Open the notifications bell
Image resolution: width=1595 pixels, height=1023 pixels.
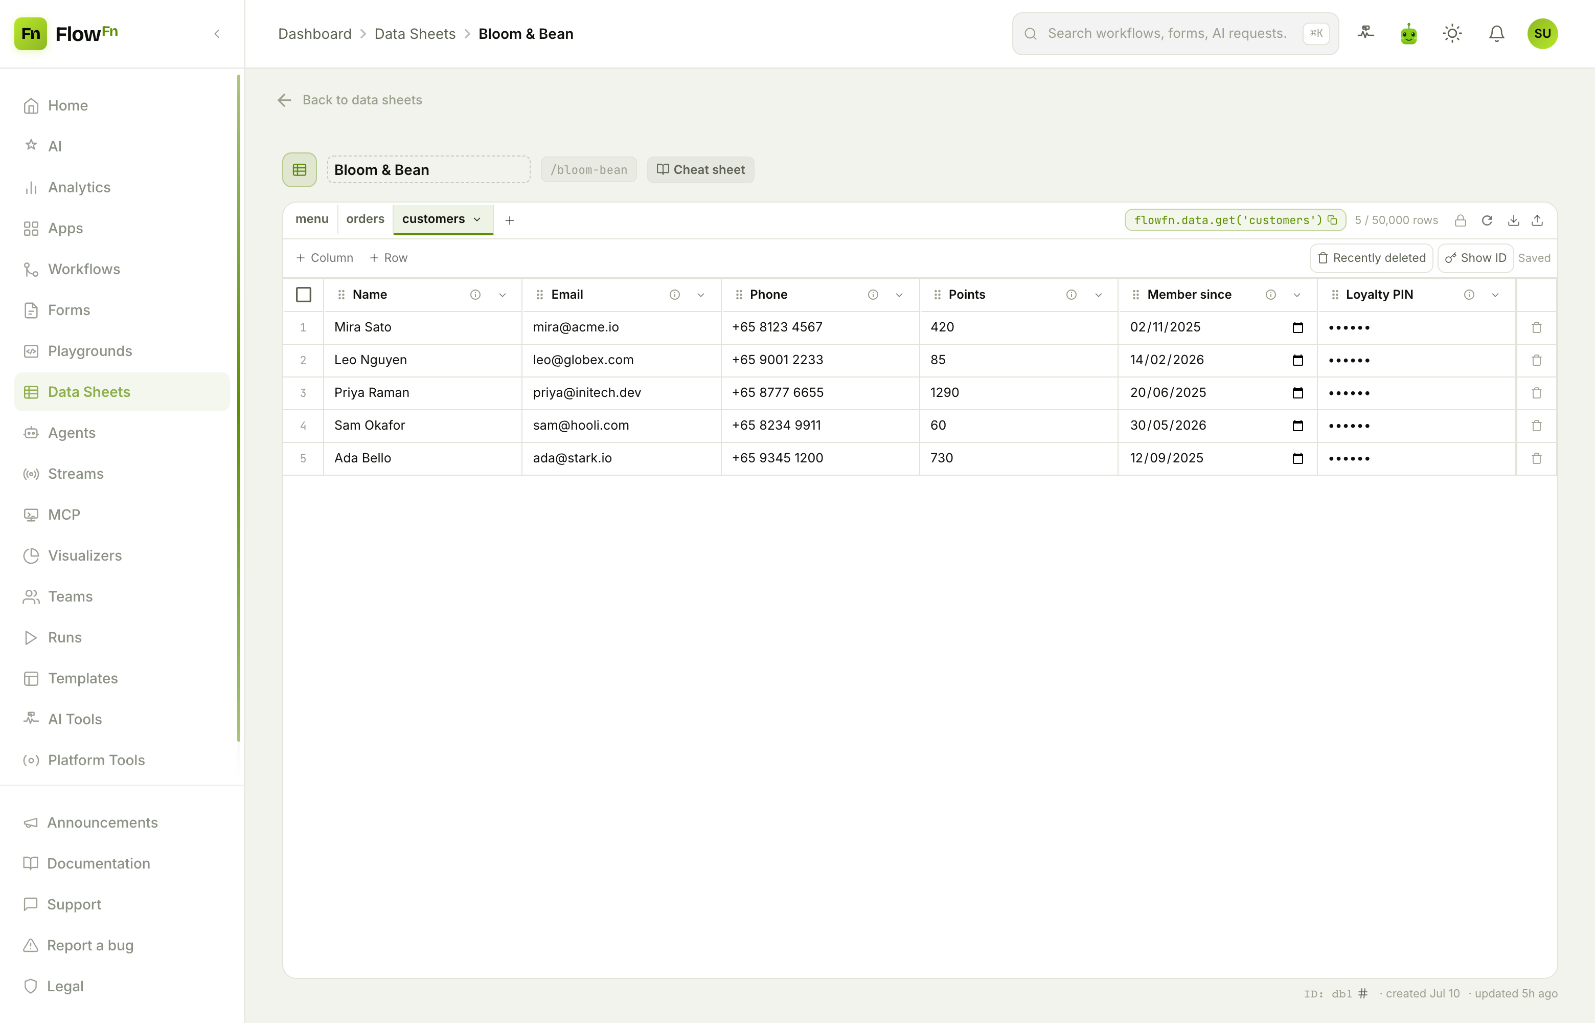tap(1496, 33)
